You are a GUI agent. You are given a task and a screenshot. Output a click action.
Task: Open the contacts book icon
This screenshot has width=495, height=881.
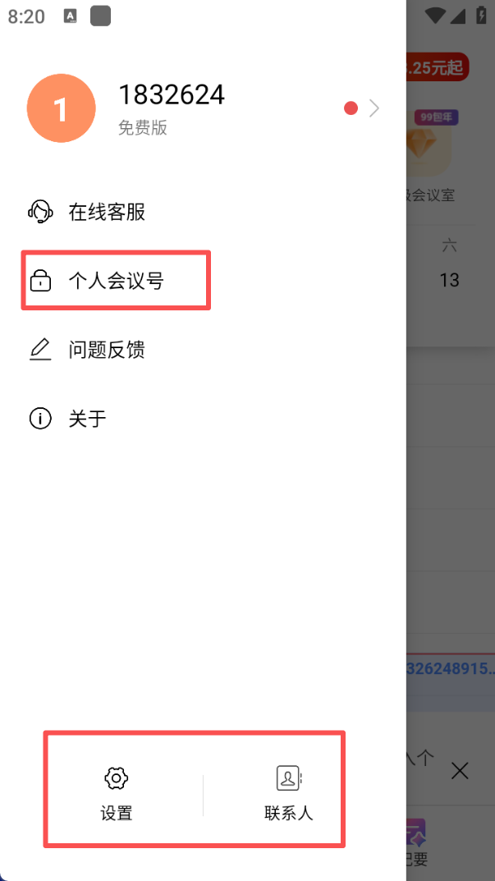pyautogui.click(x=289, y=778)
